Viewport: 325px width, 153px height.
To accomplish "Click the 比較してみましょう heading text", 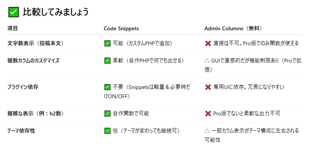I will pyautogui.click(x=56, y=12).
